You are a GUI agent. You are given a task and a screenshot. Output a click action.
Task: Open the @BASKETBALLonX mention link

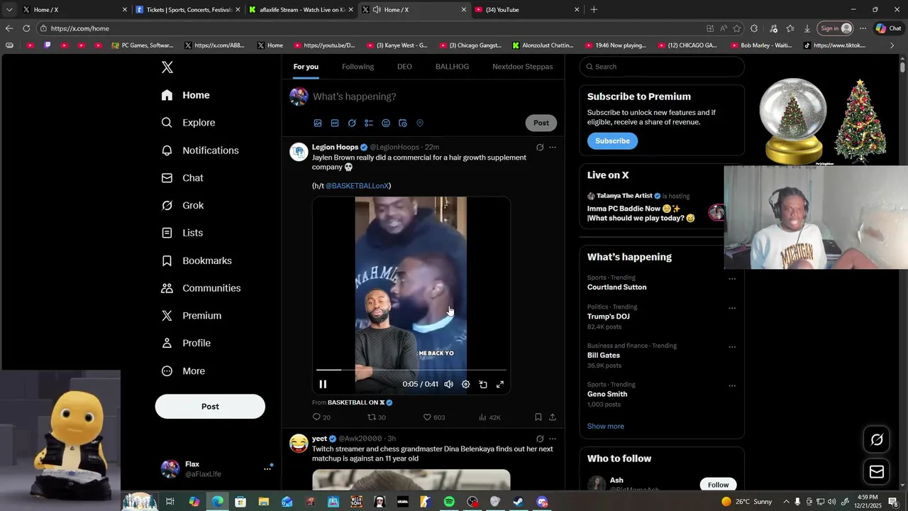click(x=357, y=186)
